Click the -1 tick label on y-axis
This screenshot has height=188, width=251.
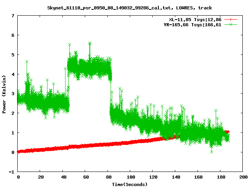[12, 172]
